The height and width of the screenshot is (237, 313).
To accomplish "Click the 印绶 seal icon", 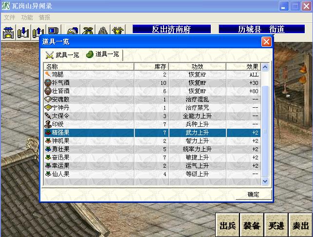I will pos(48,124).
